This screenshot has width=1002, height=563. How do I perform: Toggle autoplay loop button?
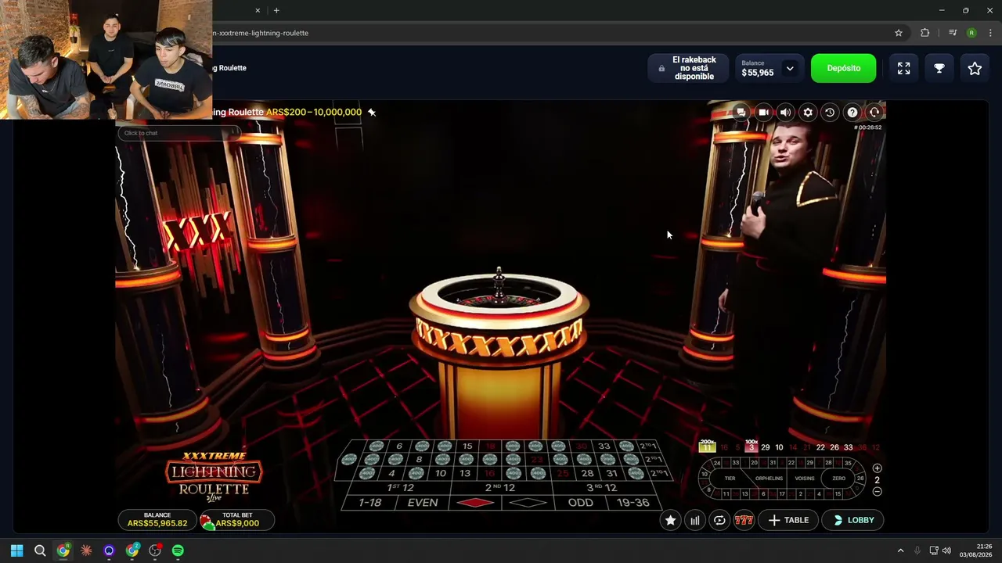click(719, 520)
